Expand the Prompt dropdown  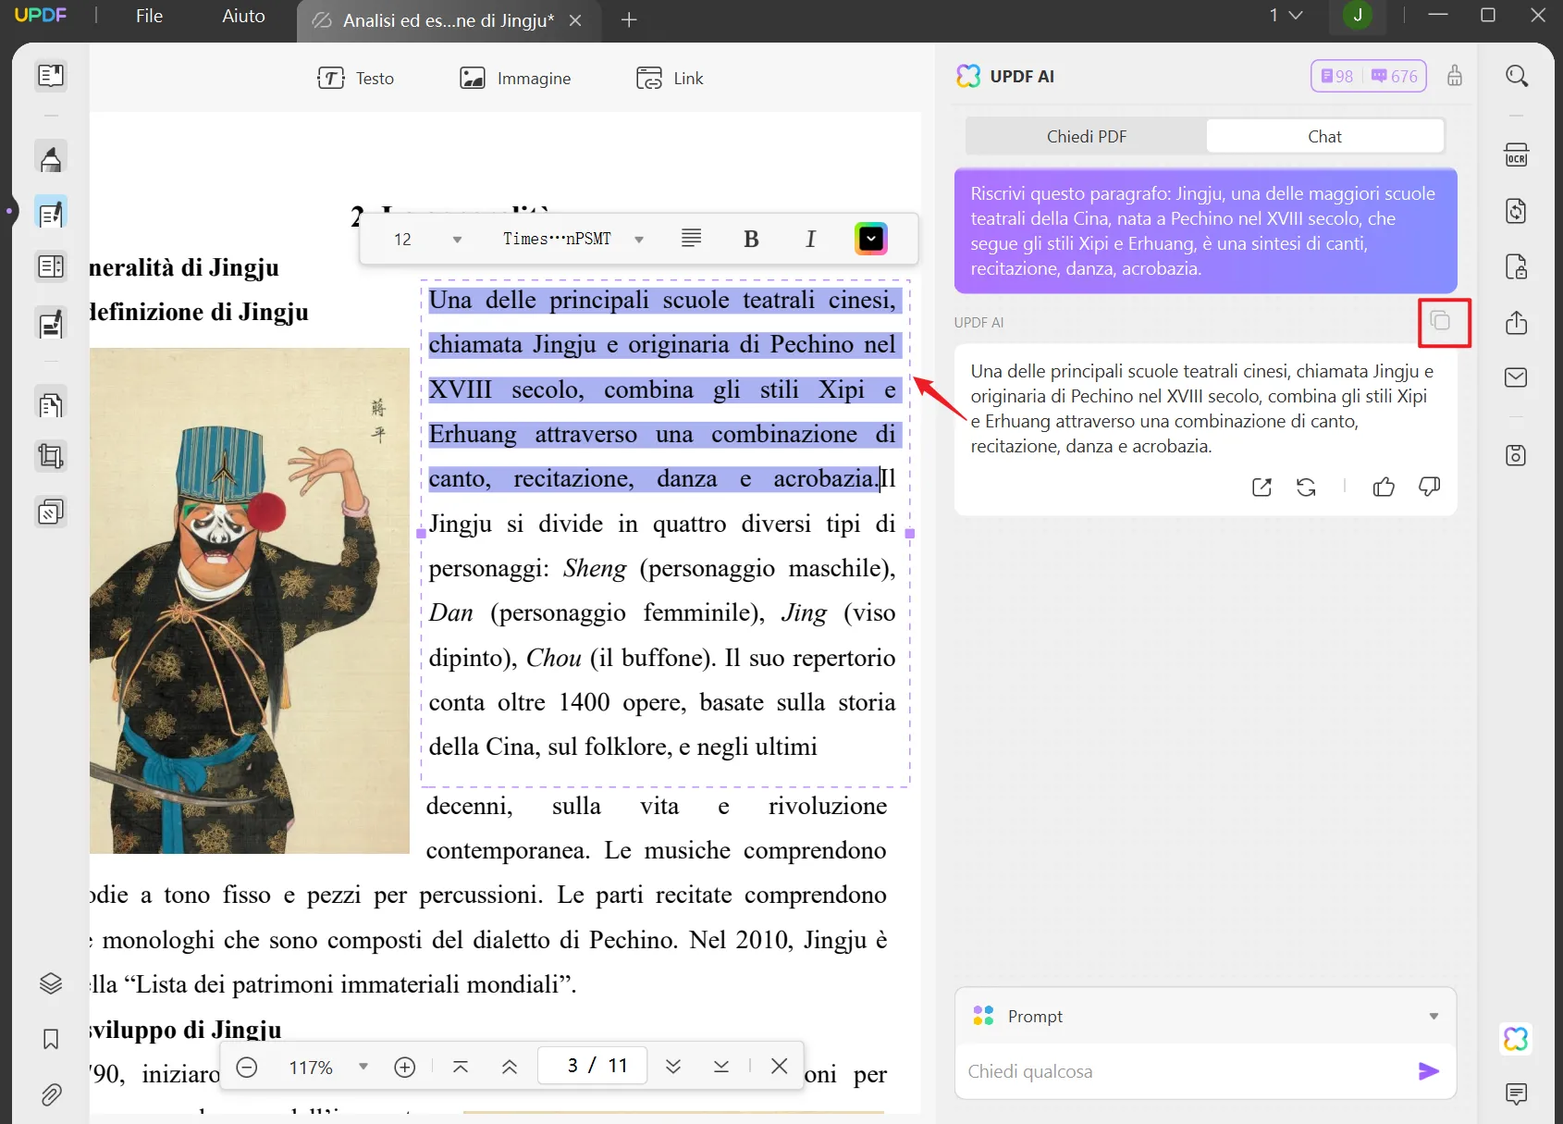click(x=1434, y=1016)
